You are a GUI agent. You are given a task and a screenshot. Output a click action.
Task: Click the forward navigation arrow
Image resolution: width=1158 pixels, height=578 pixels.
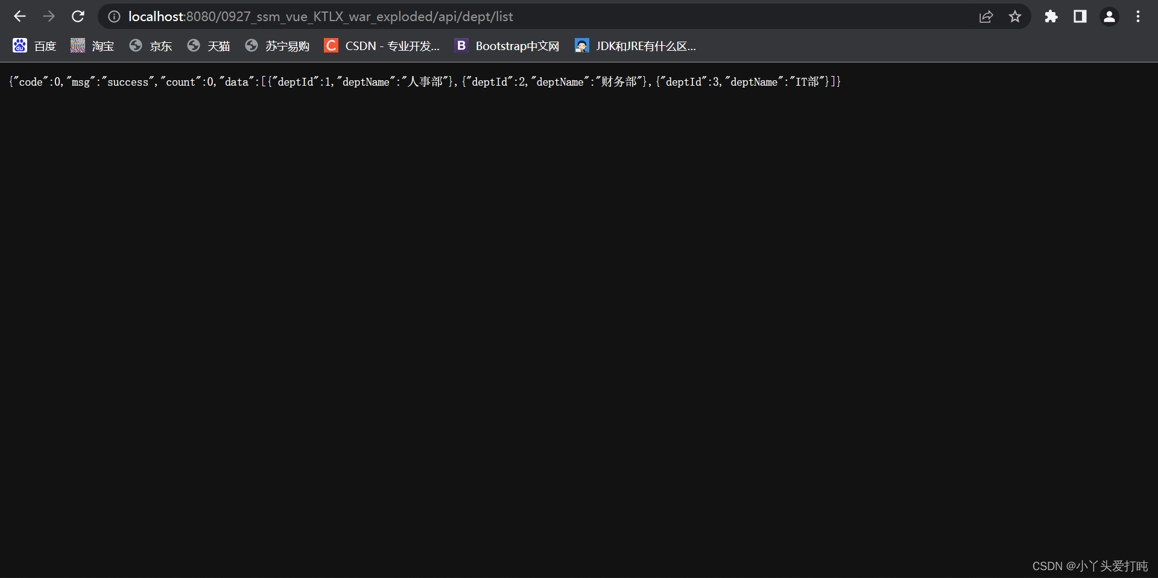[x=49, y=16]
